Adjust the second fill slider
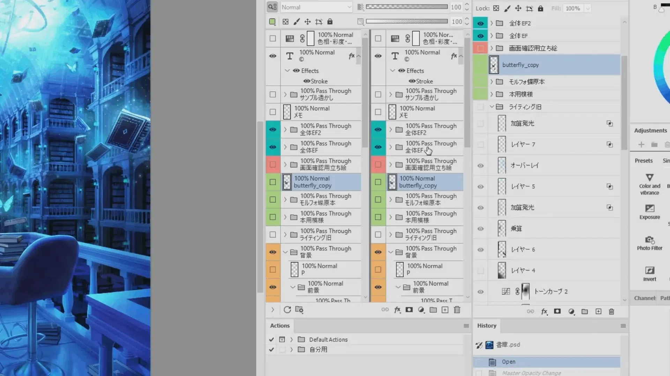This screenshot has height=376, width=670. [x=407, y=21]
